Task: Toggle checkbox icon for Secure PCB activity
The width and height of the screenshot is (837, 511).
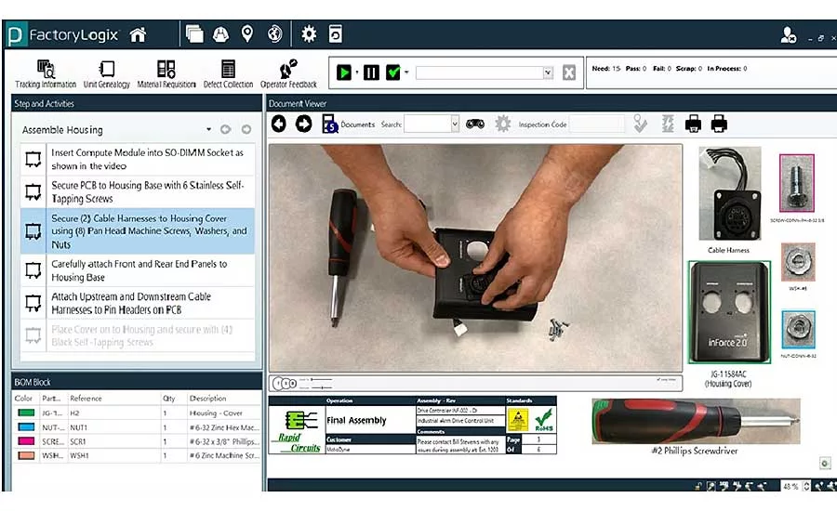Action: (x=33, y=192)
